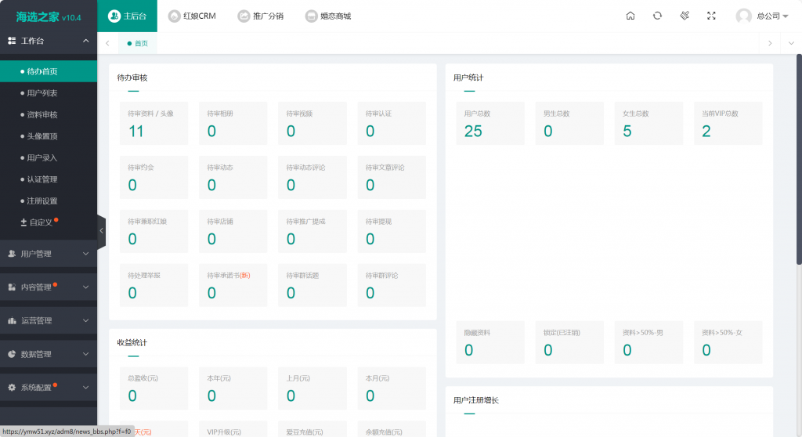
Task: Click the vertical page scrollbar
Action: click(x=798, y=157)
